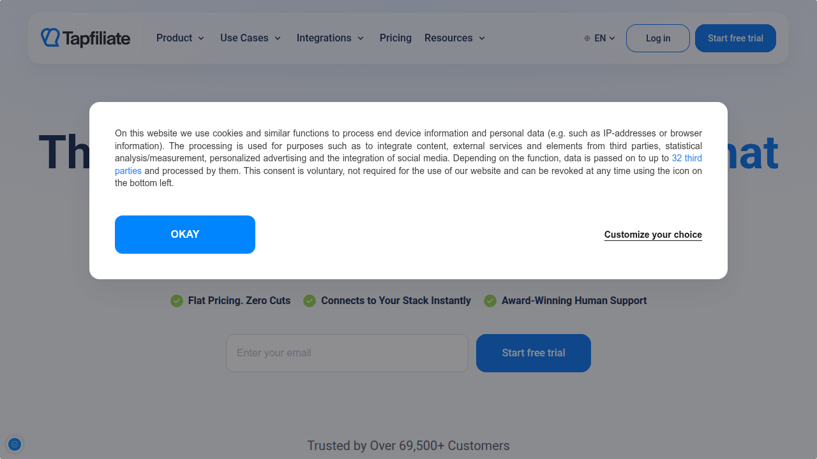817x459 pixels.
Task: Open the Integrations dropdown
Action: pos(331,38)
